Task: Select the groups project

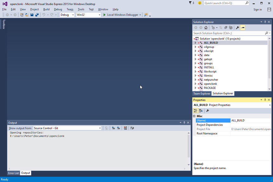Action: pos(208,63)
